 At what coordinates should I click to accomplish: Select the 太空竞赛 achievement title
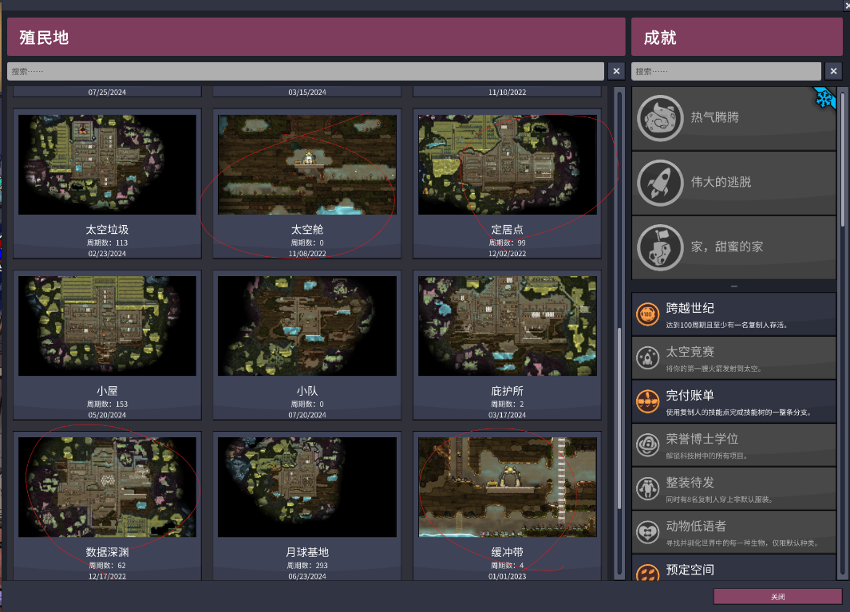pos(690,352)
